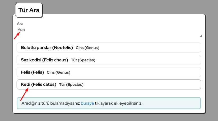This screenshot has width=218, height=121.
Task: Click "Cins (Genus)" tag on Felis row
Action: click(x=58, y=72)
